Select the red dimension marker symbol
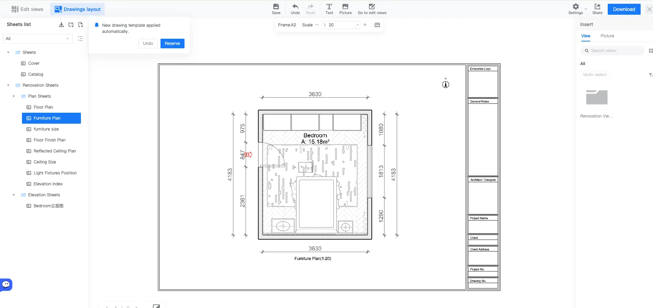 [x=248, y=155]
